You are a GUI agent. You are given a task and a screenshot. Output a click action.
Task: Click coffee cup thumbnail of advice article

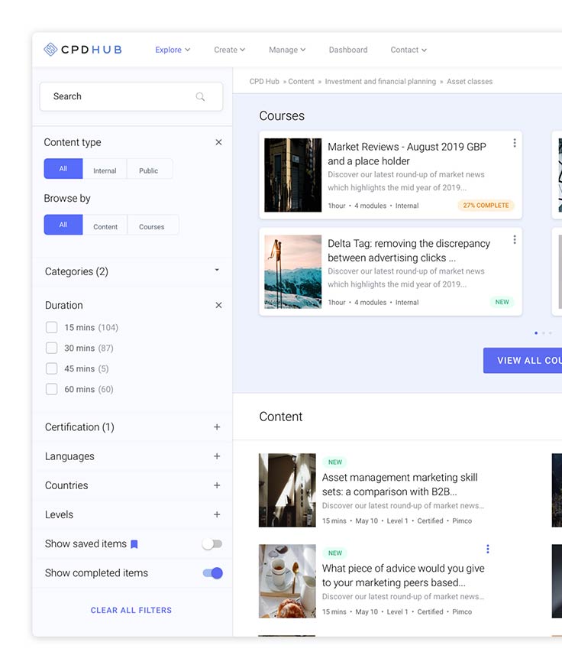point(287,581)
